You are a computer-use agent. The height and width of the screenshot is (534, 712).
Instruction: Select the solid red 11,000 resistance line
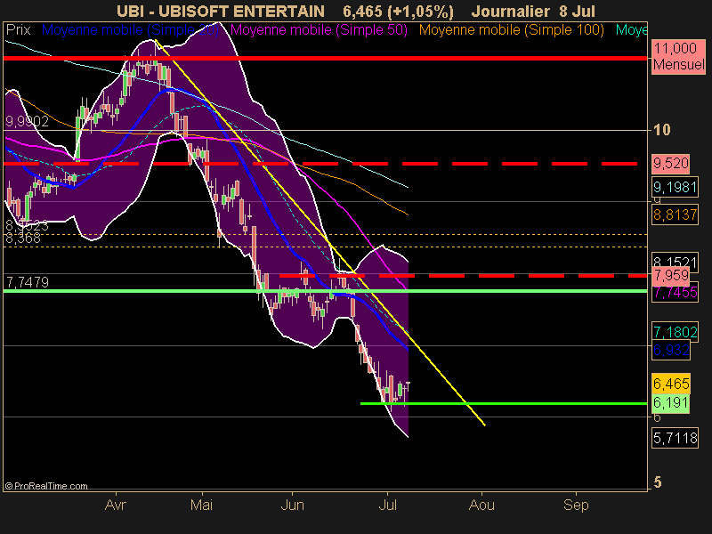click(x=325, y=58)
